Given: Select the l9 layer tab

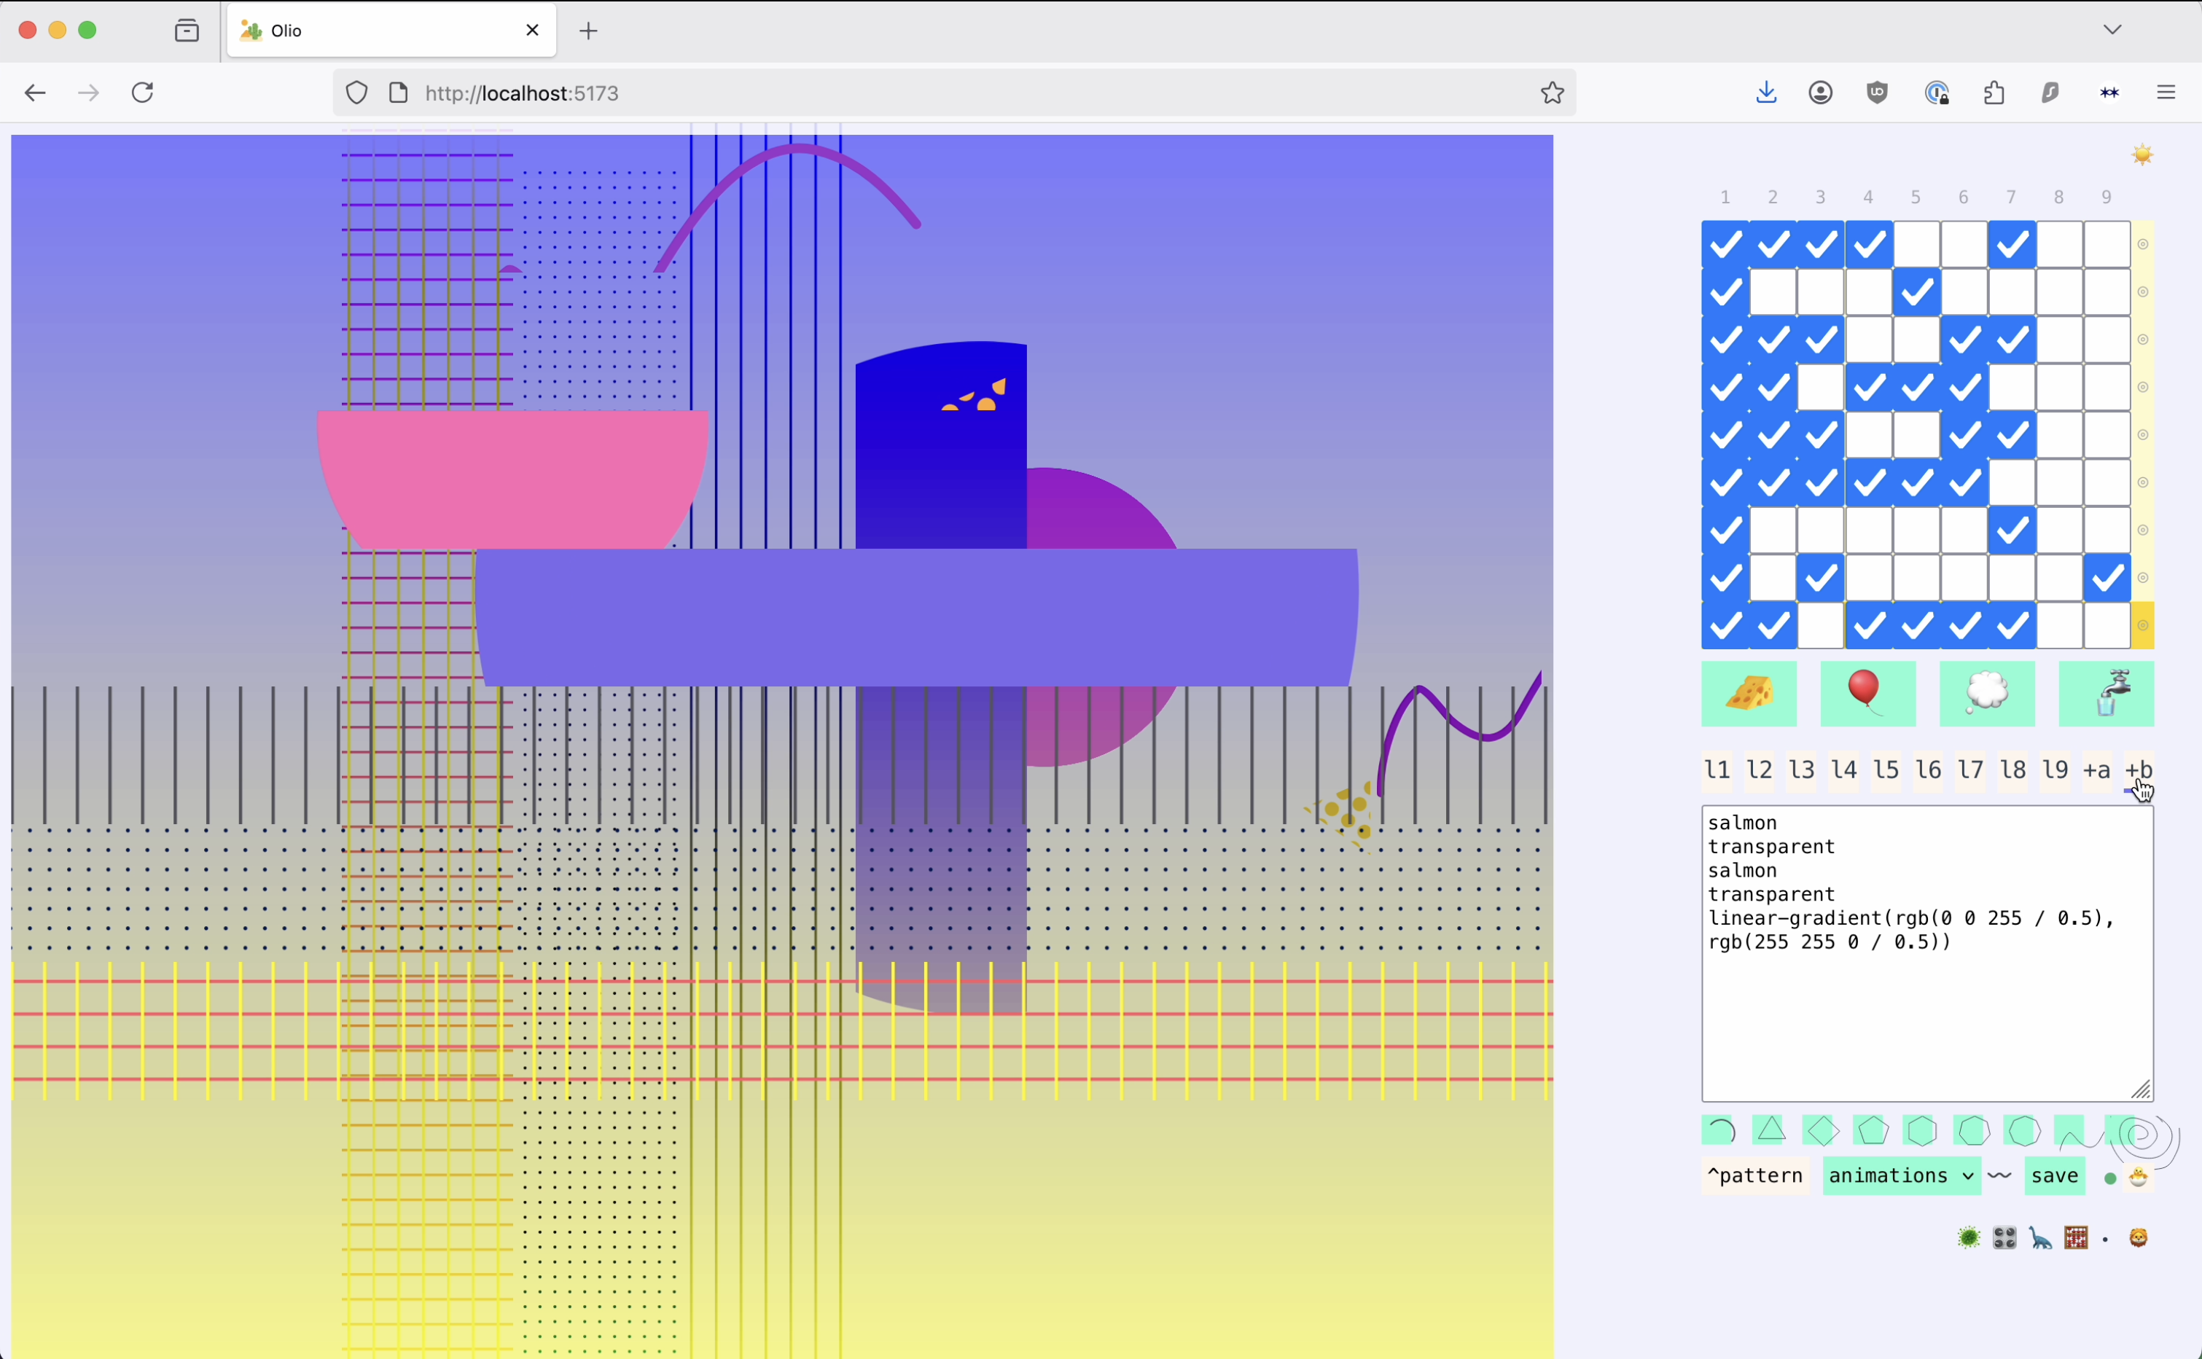Looking at the screenshot, I should pos(2055,770).
